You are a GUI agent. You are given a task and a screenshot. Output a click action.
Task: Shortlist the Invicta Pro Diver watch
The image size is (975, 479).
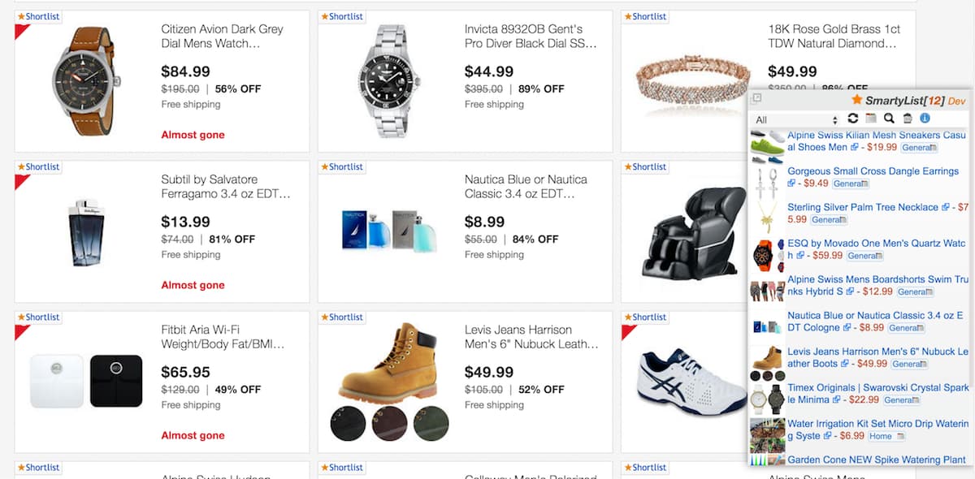[341, 16]
